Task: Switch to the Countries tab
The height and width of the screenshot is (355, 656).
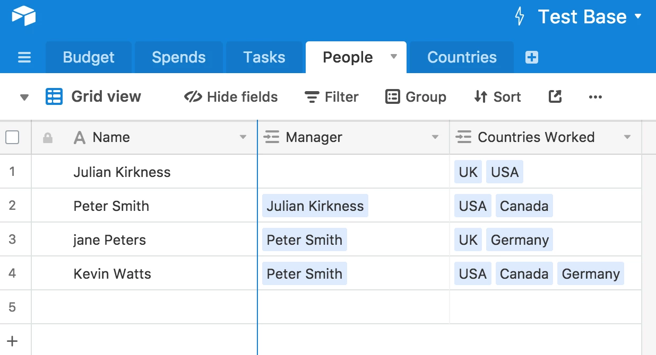Action: click(462, 58)
